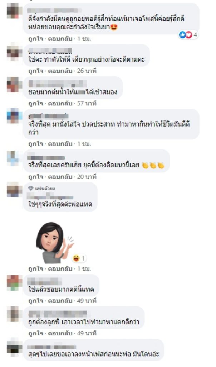
Task: Click ถูกใจ under the ใช่แล้วชอบมากคตินี้แทค comment
Action: [x=36, y=301]
